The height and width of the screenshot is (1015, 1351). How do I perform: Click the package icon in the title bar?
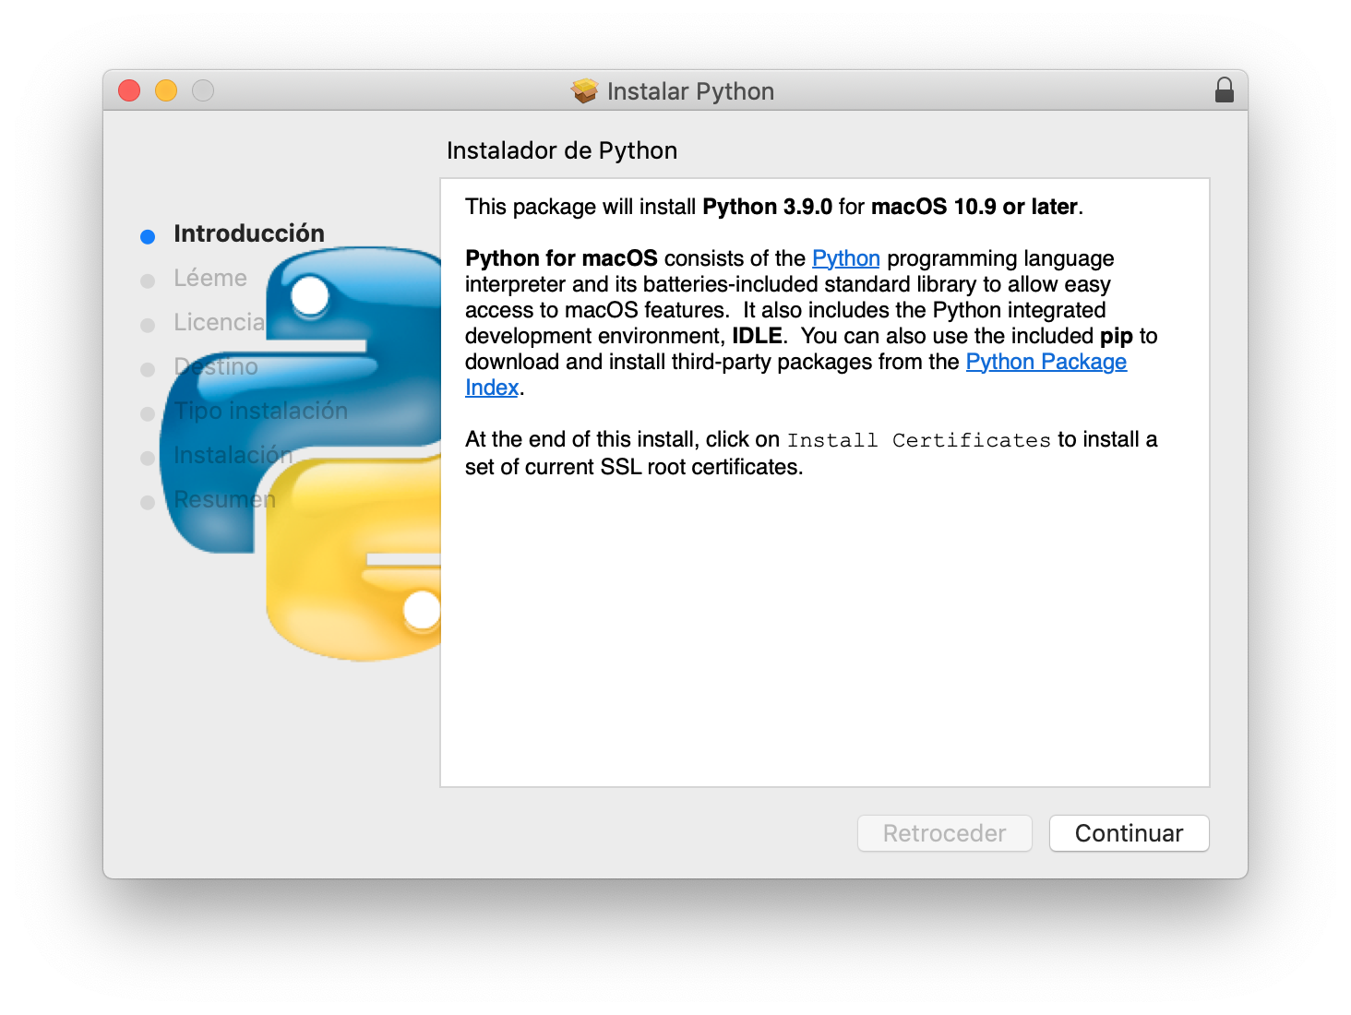pos(584,90)
